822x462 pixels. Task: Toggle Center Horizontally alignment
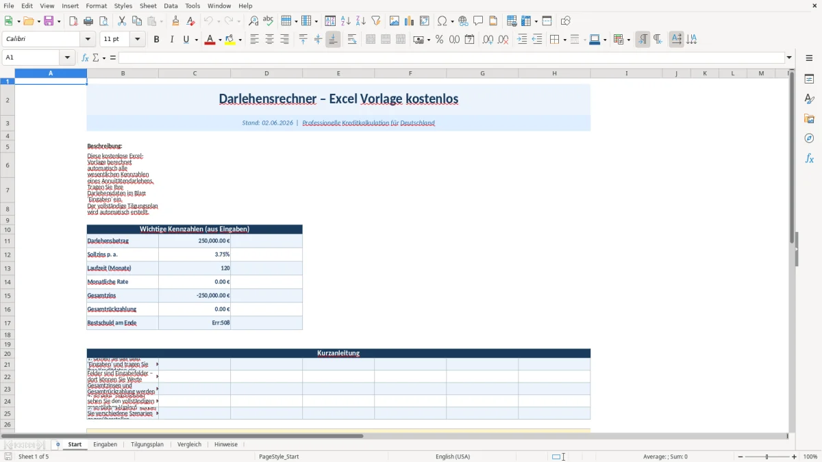[x=269, y=40]
